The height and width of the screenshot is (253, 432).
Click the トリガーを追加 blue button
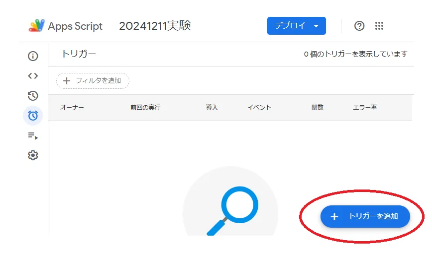(x=365, y=217)
